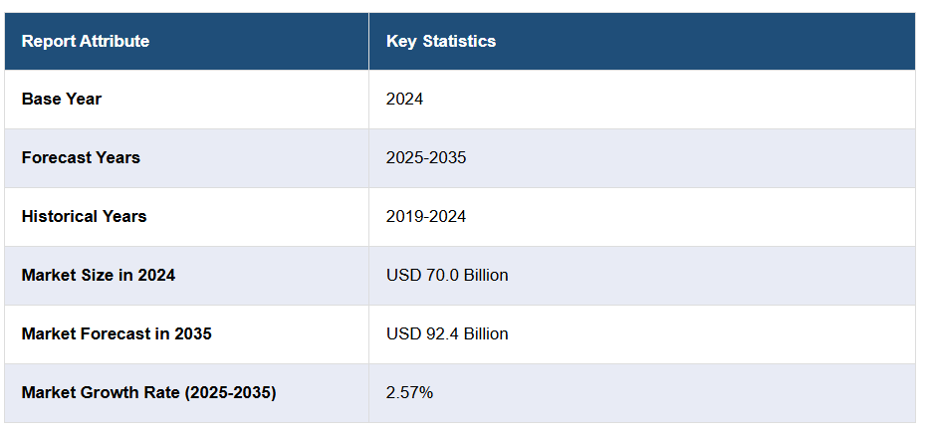Select the Historical Years row label
Image resolution: width=926 pixels, height=434 pixels.
pos(84,216)
